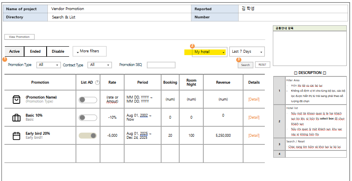Click the briefcase icon for Basic 10%
The width and height of the screenshot is (352, 181).
16,117
